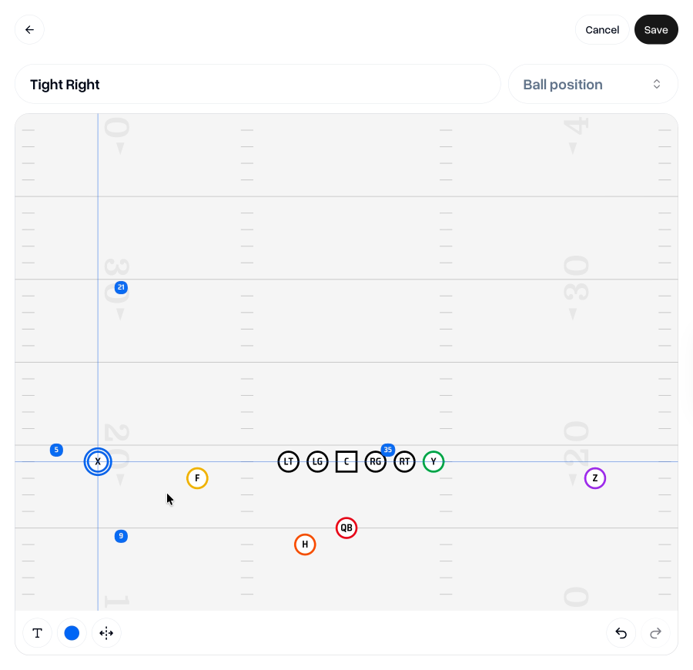Image resolution: width=693 pixels, height=670 pixels.
Task: Open the Ball position dropdown
Action: (x=593, y=84)
